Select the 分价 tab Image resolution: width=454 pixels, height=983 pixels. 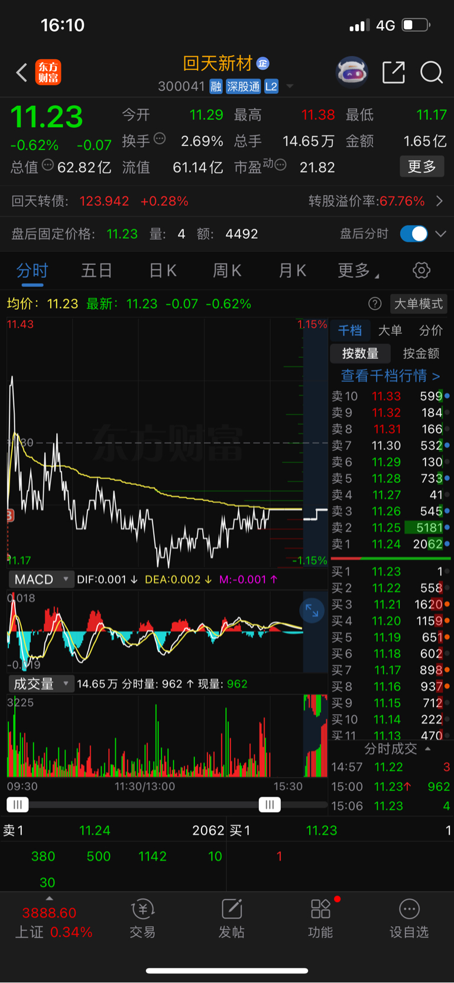pos(430,330)
